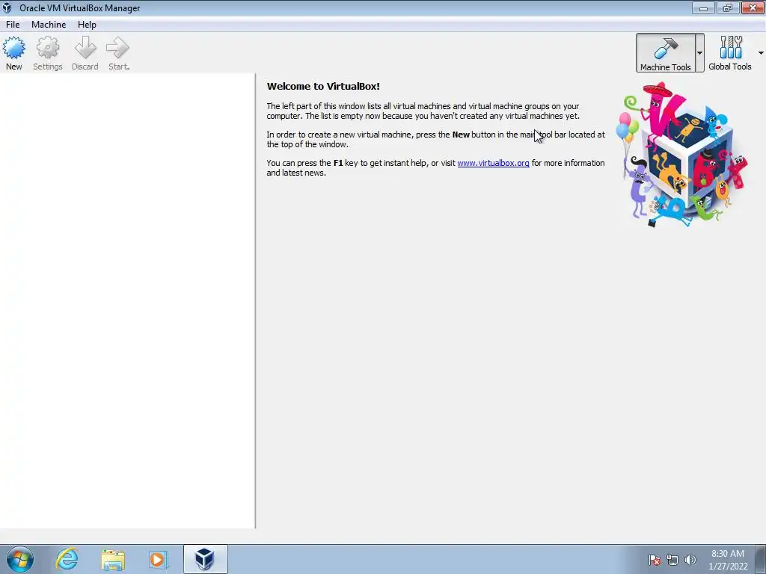Click the VirtualBox mascot cube image

(684, 154)
